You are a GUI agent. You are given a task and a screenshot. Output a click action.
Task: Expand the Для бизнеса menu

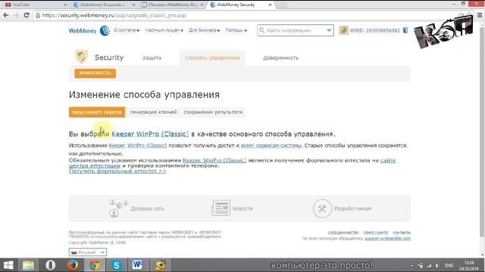pyautogui.click(x=204, y=30)
